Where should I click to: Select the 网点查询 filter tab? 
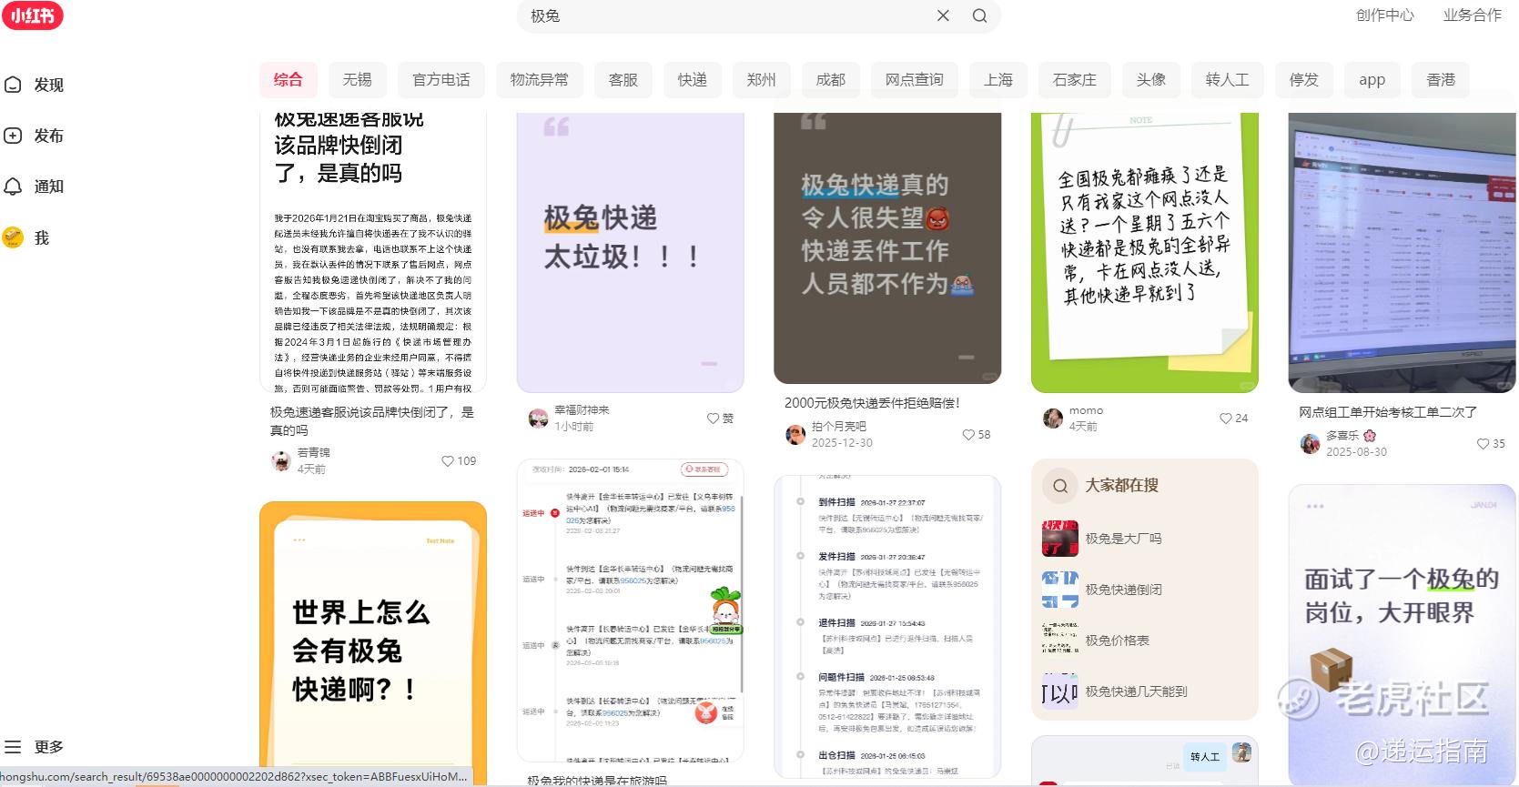[x=915, y=80]
